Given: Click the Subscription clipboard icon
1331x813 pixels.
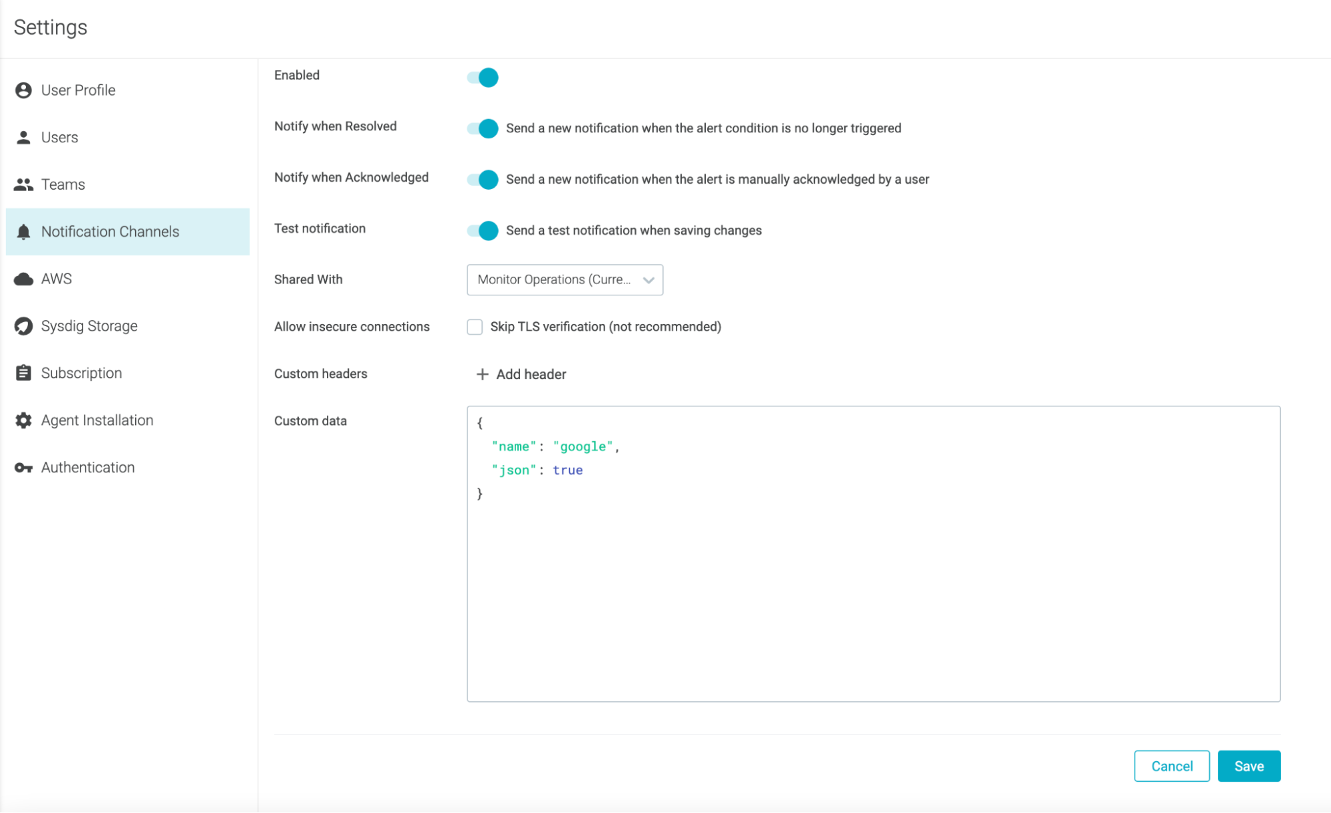Looking at the screenshot, I should (x=24, y=373).
